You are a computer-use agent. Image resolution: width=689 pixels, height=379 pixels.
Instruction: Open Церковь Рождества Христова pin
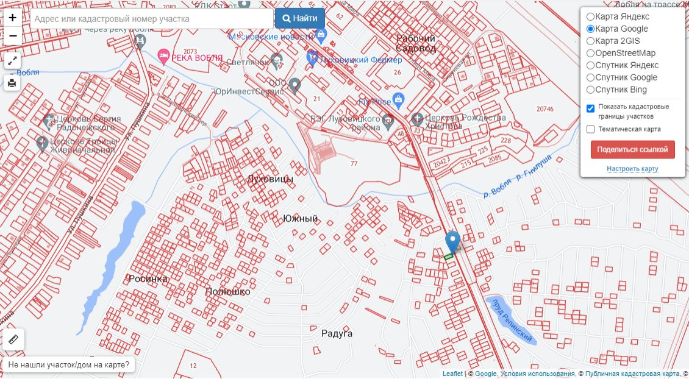(417, 119)
